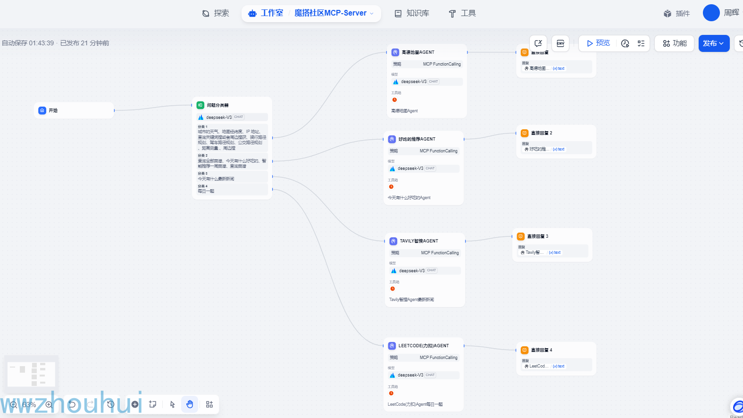Click 分类 2 description in classifier

pyautogui.click(x=232, y=161)
